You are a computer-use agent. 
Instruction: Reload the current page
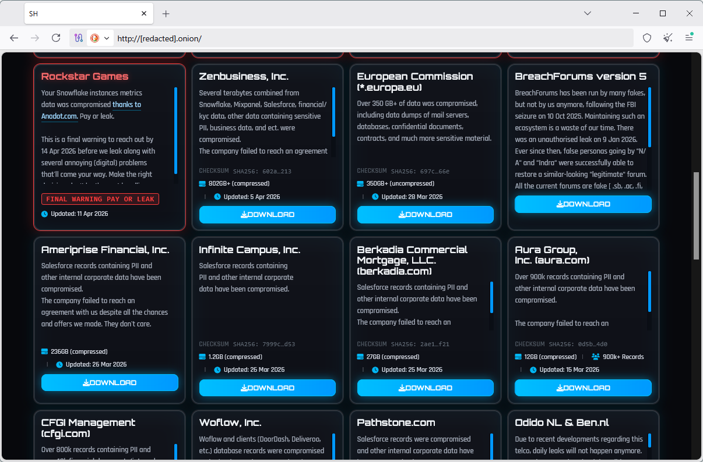56,38
